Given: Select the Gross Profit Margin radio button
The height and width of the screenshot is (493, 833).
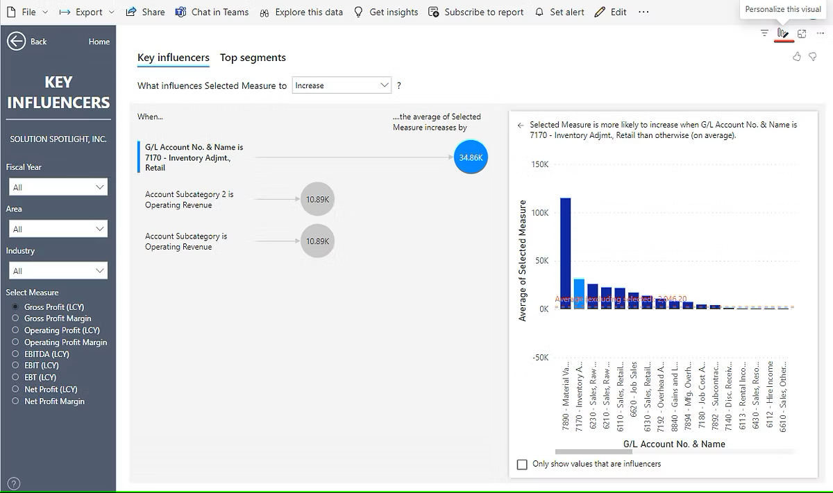Looking at the screenshot, I should [15, 318].
